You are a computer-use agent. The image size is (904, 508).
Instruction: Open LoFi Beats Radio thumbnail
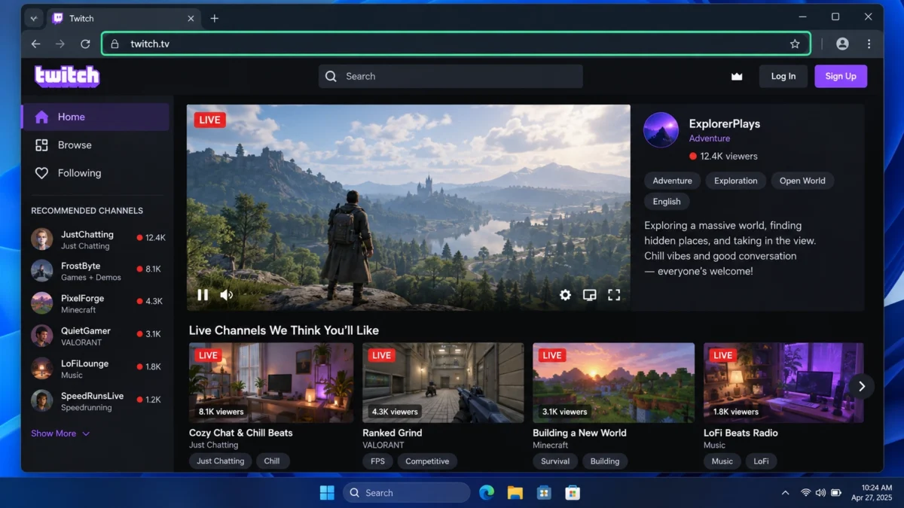(x=783, y=382)
